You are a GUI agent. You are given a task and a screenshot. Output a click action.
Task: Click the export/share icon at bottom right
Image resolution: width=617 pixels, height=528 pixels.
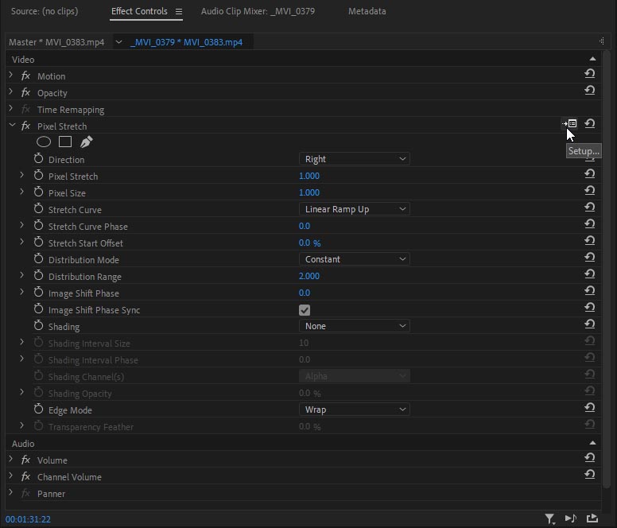point(592,518)
